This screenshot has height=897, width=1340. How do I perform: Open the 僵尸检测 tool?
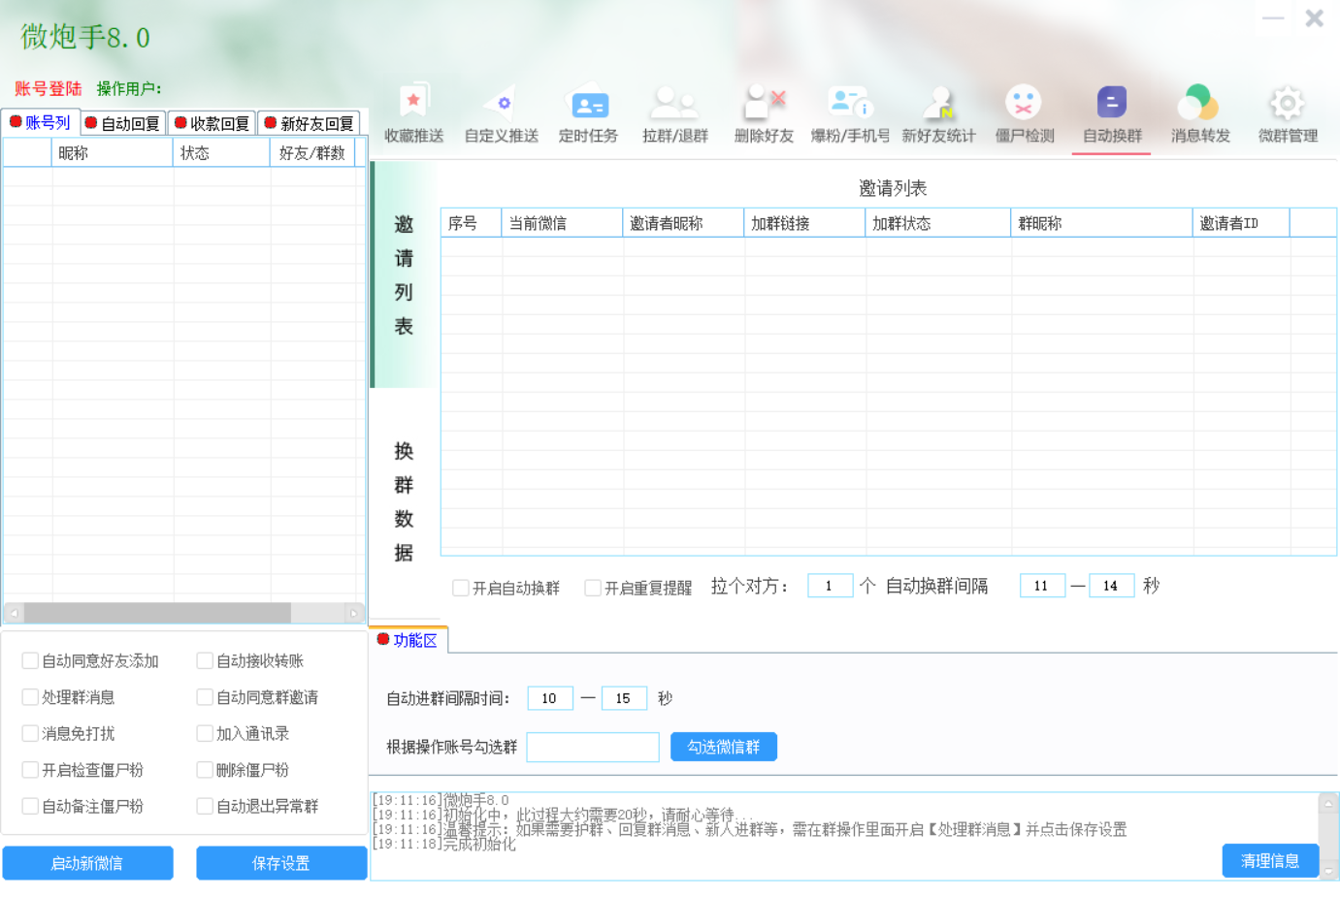[1025, 114]
